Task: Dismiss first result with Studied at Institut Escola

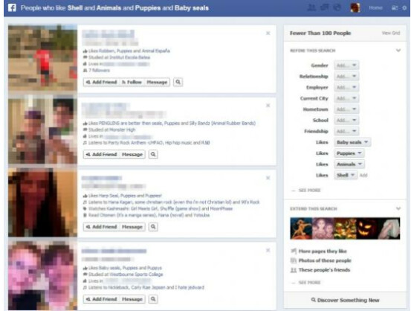Action: [x=268, y=33]
